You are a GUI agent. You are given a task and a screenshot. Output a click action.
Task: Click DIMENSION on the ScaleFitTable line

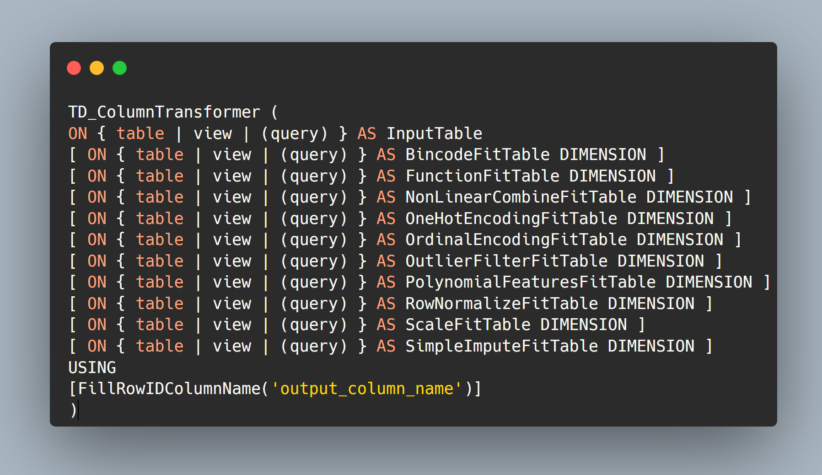(583, 325)
